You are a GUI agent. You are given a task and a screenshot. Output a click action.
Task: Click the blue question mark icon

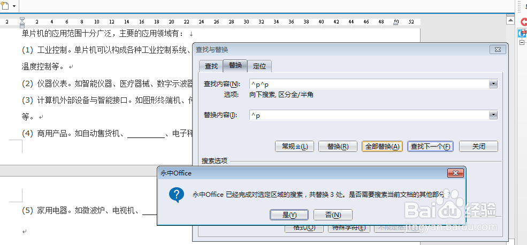(177, 195)
